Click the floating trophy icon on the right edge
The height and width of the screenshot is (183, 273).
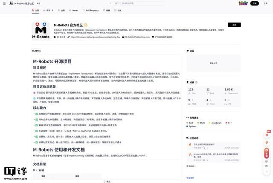[x=267, y=143]
